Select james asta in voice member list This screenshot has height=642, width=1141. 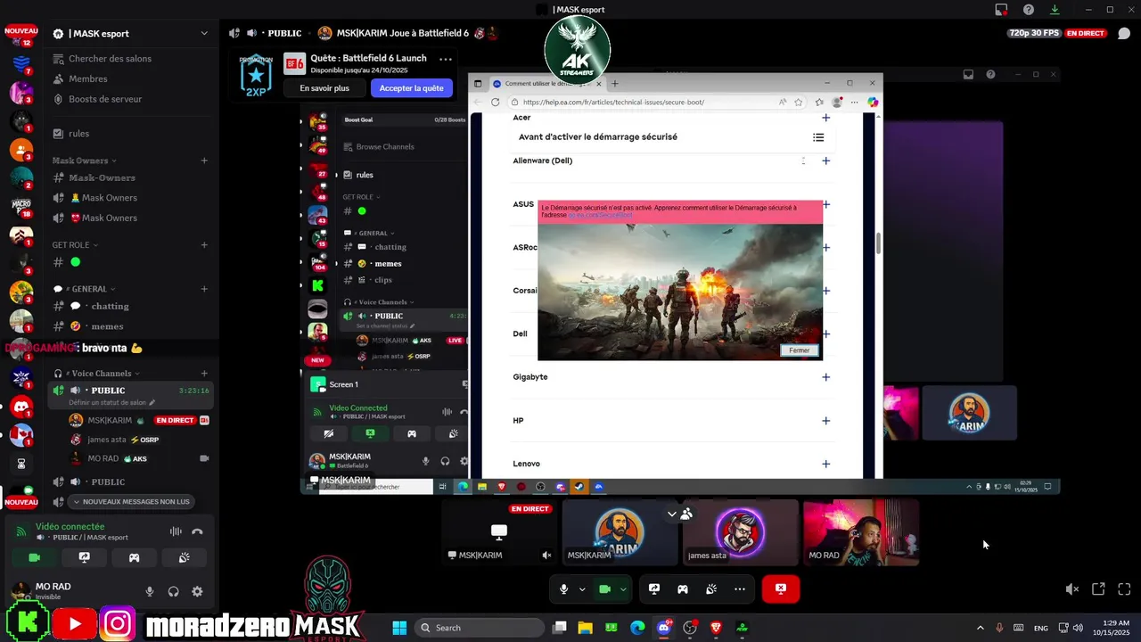[x=107, y=440]
